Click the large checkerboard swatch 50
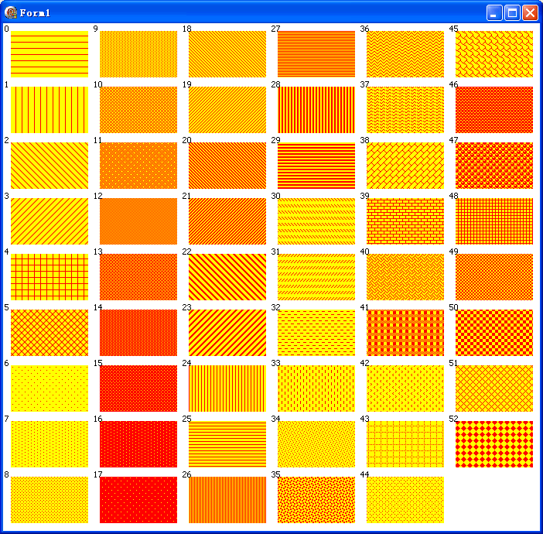The width and height of the screenshot is (543, 534). [494, 333]
